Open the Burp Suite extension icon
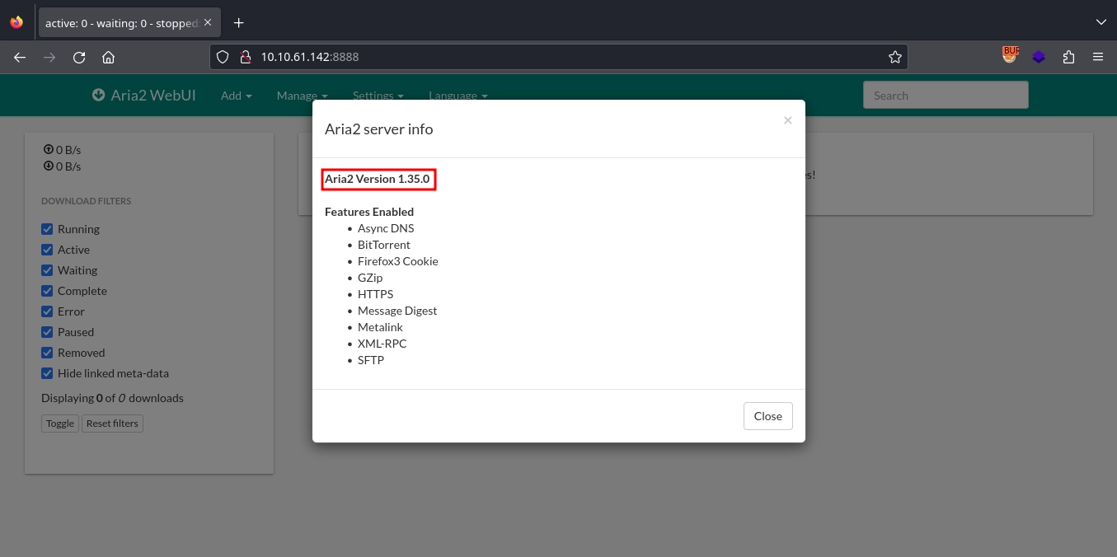 pyautogui.click(x=1010, y=56)
